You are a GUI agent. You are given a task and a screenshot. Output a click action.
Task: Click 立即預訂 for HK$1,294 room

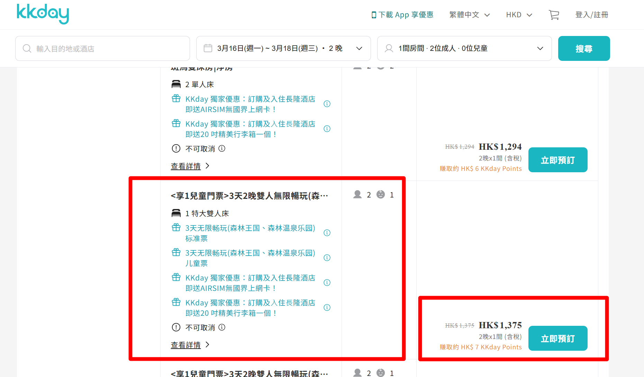click(557, 160)
